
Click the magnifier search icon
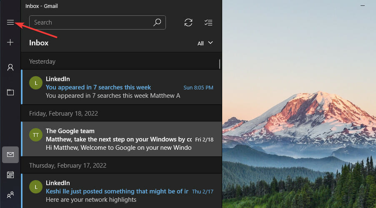(x=157, y=22)
